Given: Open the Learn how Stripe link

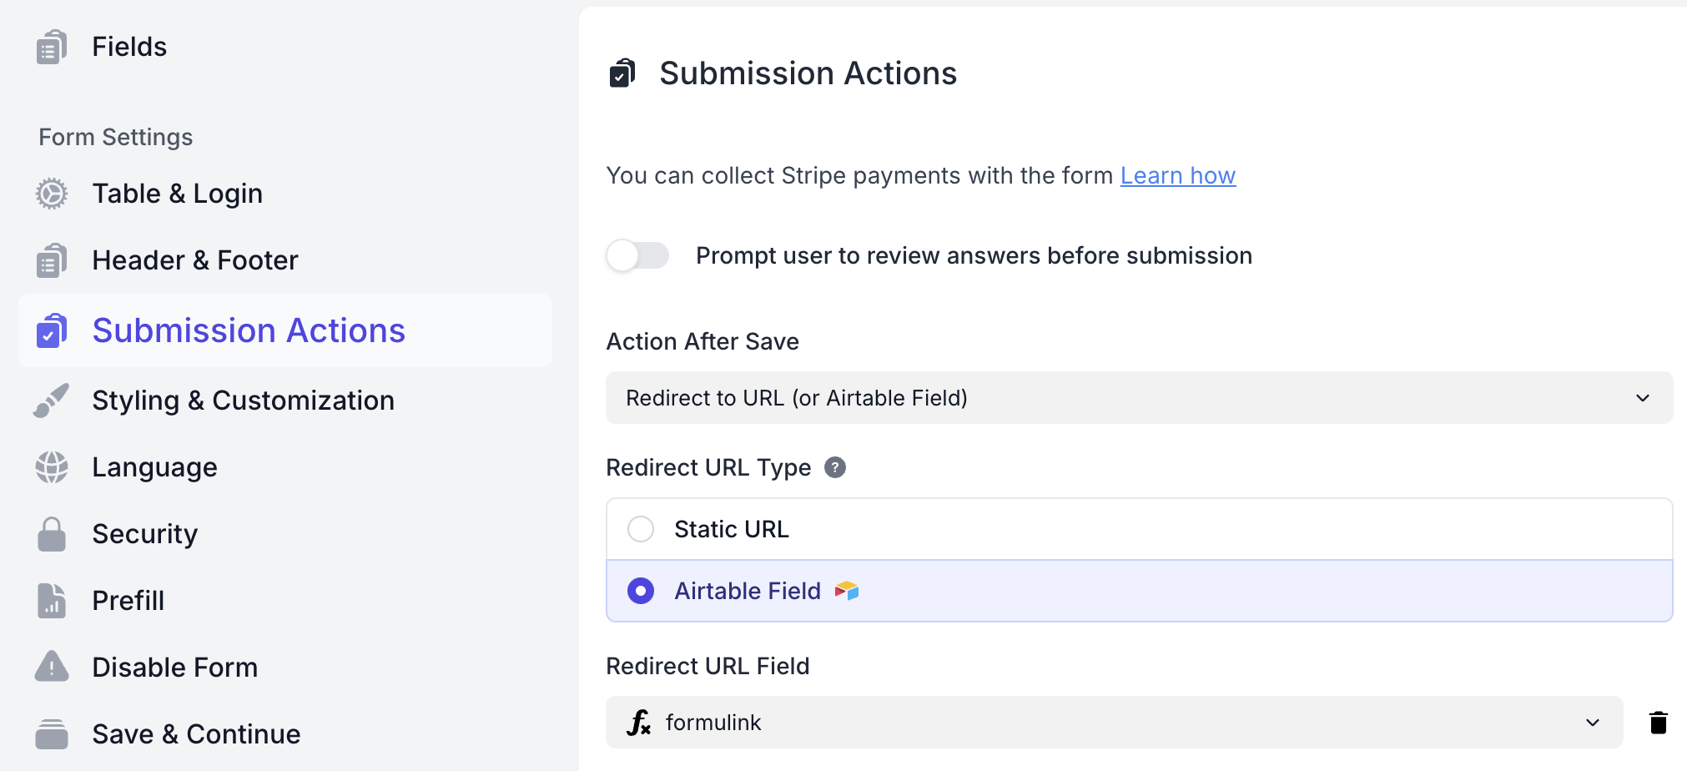Looking at the screenshot, I should click(x=1177, y=175).
